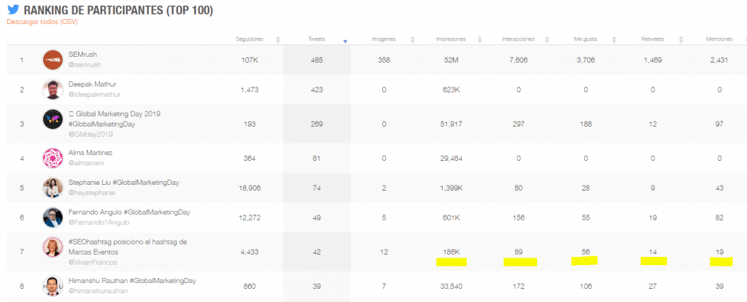Click the sort arrows next to Me gusta
Screen dimensions: 747x302
[614, 39]
